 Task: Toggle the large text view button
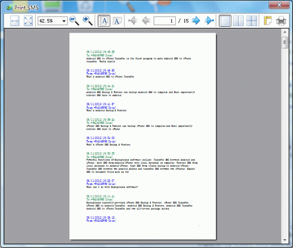[x=104, y=20]
